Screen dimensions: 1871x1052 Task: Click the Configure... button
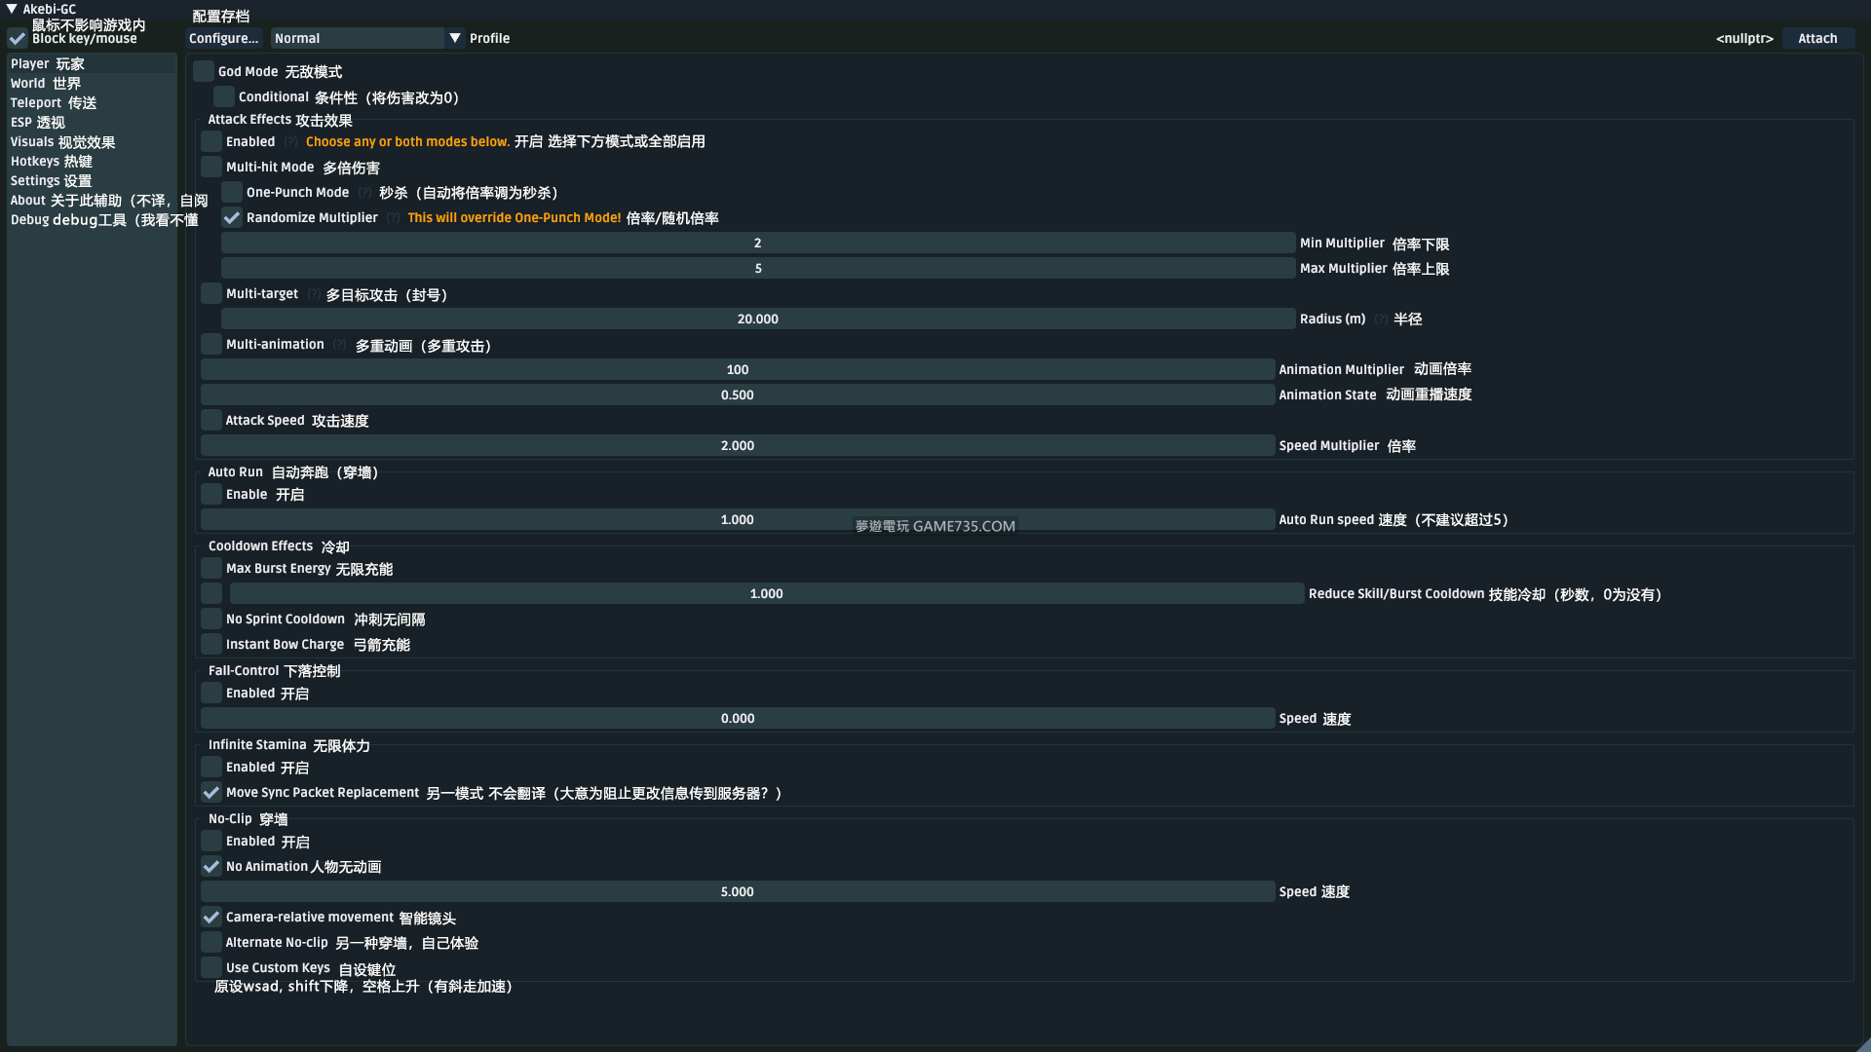click(x=224, y=38)
